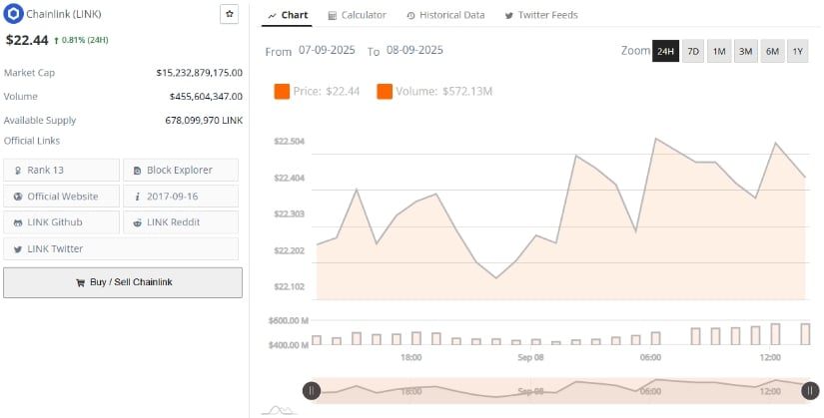Click the last volume bar on right
Viewport: 824px width, 418px height.
[805, 334]
